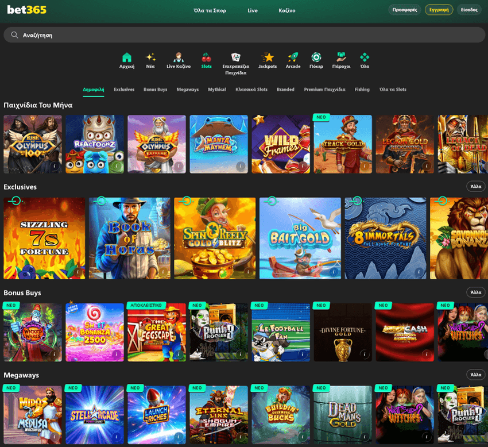This screenshot has width=488, height=447.
Task: Open the Track Gold game
Action: pos(343,144)
